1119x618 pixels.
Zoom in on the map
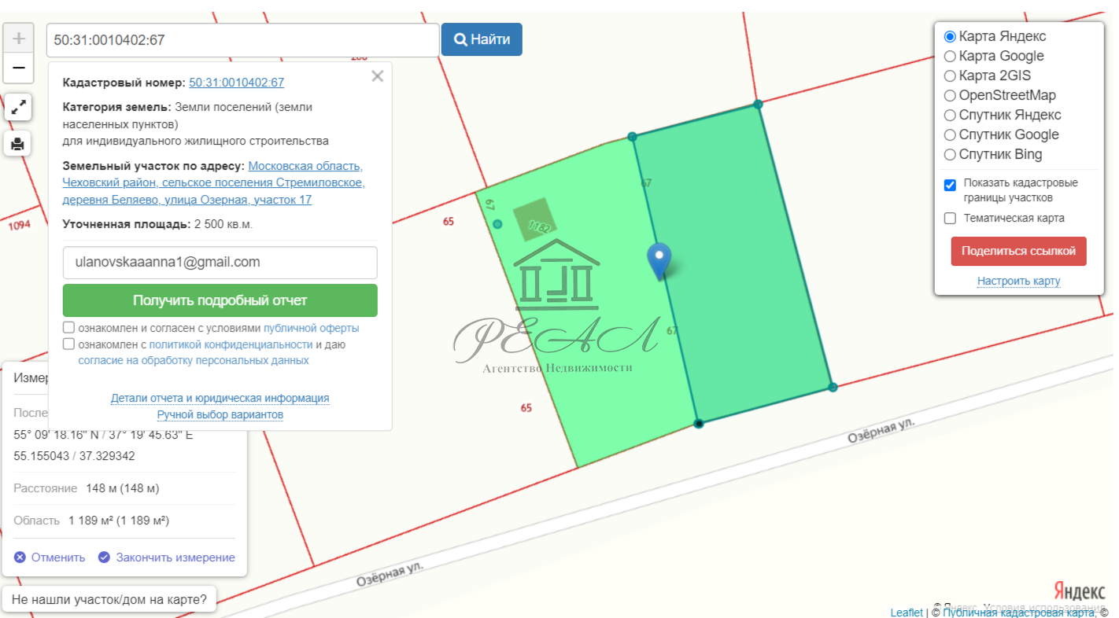click(18, 39)
